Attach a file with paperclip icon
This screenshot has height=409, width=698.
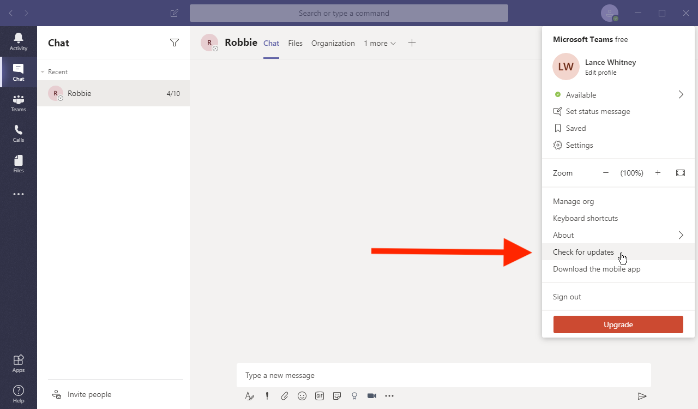point(285,396)
